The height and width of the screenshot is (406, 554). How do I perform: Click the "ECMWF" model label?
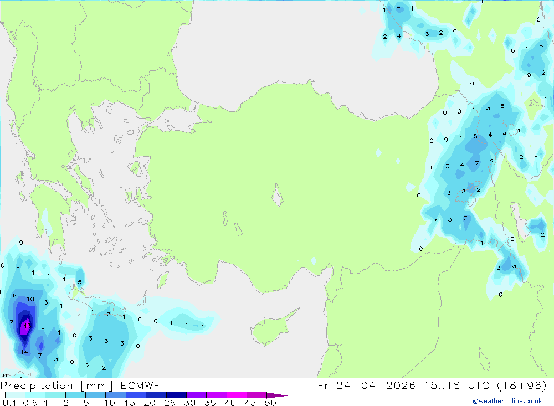140,385
